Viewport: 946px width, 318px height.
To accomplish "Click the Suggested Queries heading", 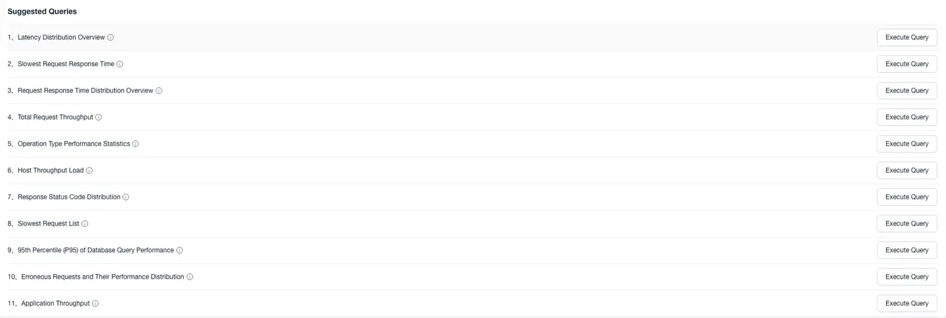I will [x=42, y=11].
